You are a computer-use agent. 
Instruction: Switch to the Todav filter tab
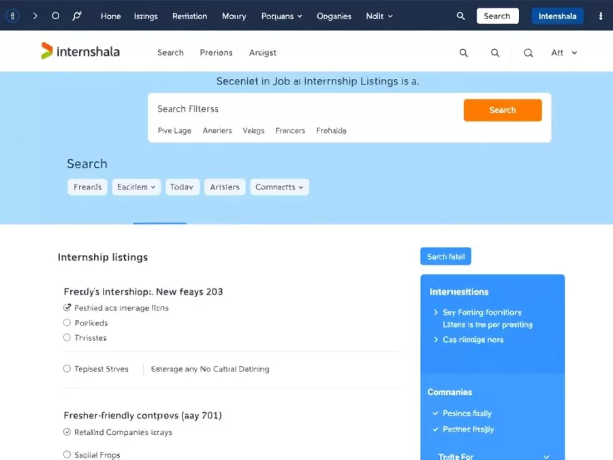(182, 187)
